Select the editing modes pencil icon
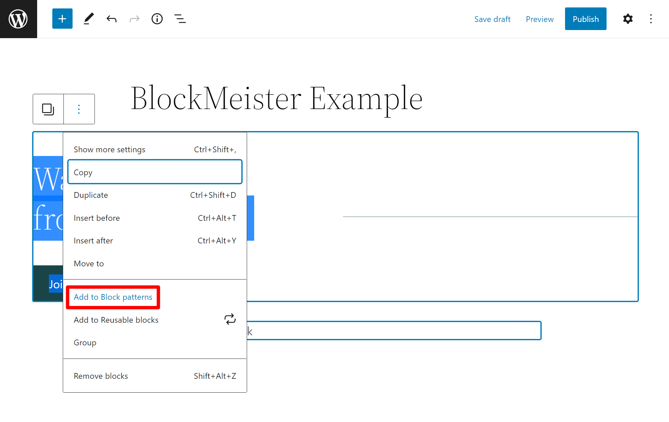Screen dimensions: 669x422 tap(88, 19)
